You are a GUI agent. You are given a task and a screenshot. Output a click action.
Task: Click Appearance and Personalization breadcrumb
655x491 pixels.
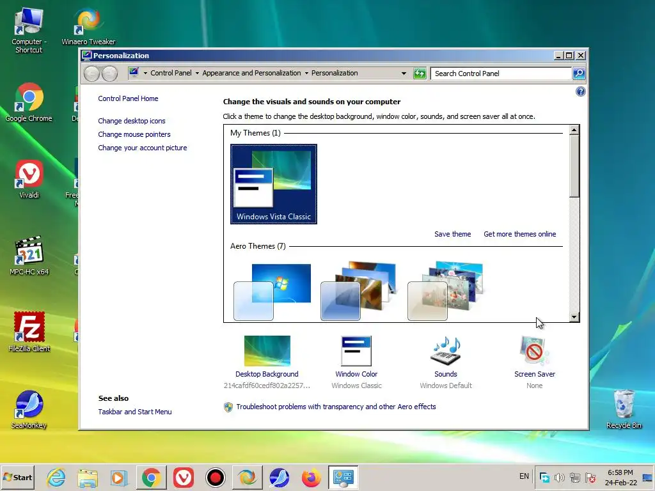pos(251,73)
